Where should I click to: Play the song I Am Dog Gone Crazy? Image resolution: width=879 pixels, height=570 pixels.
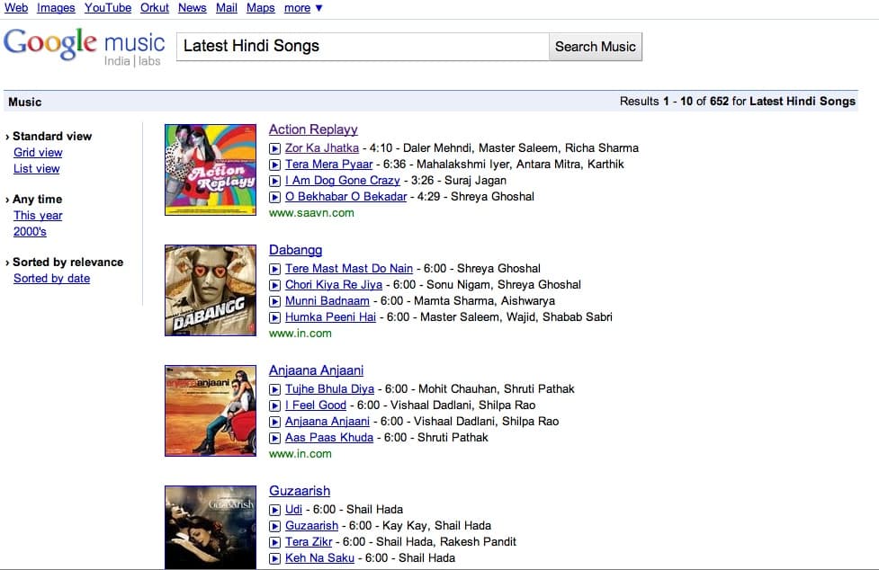pyautogui.click(x=274, y=181)
